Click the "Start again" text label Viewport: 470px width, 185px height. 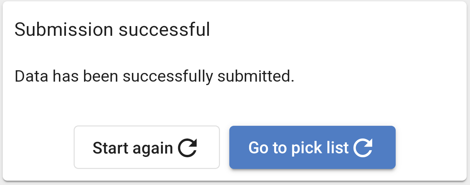[133, 148]
